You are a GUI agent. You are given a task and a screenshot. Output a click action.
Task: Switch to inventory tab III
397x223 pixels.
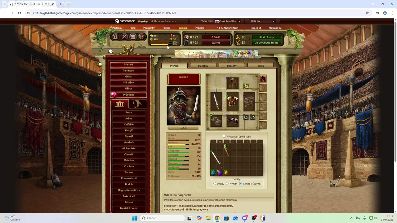pyautogui.click(x=226, y=142)
